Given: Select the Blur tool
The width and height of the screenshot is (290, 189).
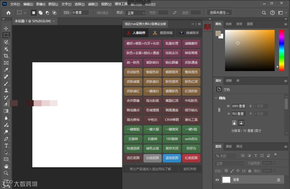Looking at the screenshot, I should (x=6, y=118).
